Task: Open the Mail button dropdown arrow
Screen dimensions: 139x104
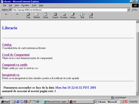Action: [84, 14]
